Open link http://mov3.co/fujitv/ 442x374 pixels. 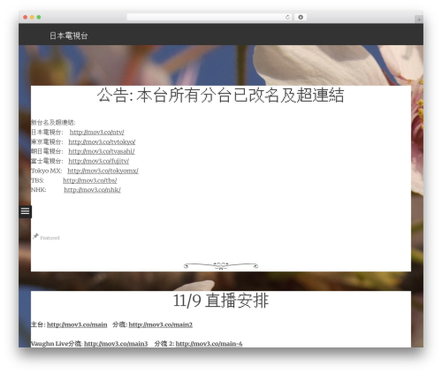tap(99, 161)
